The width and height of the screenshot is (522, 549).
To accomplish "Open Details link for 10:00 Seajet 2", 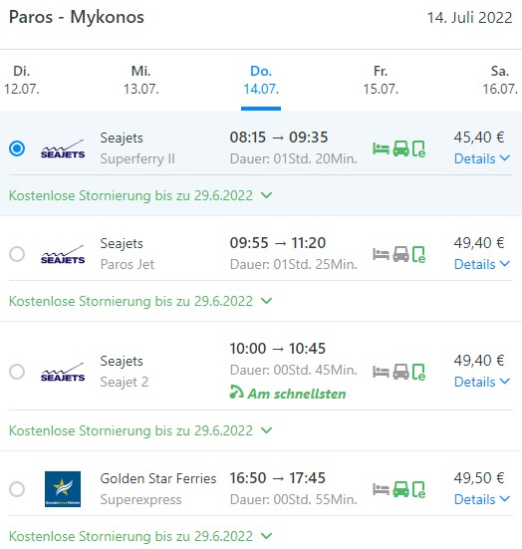I will tap(482, 382).
